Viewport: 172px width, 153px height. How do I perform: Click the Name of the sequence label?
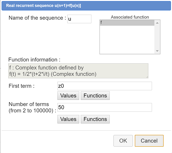(x=37, y=18)
